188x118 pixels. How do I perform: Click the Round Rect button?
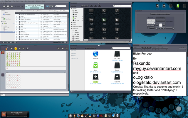(x=151, y=23)
